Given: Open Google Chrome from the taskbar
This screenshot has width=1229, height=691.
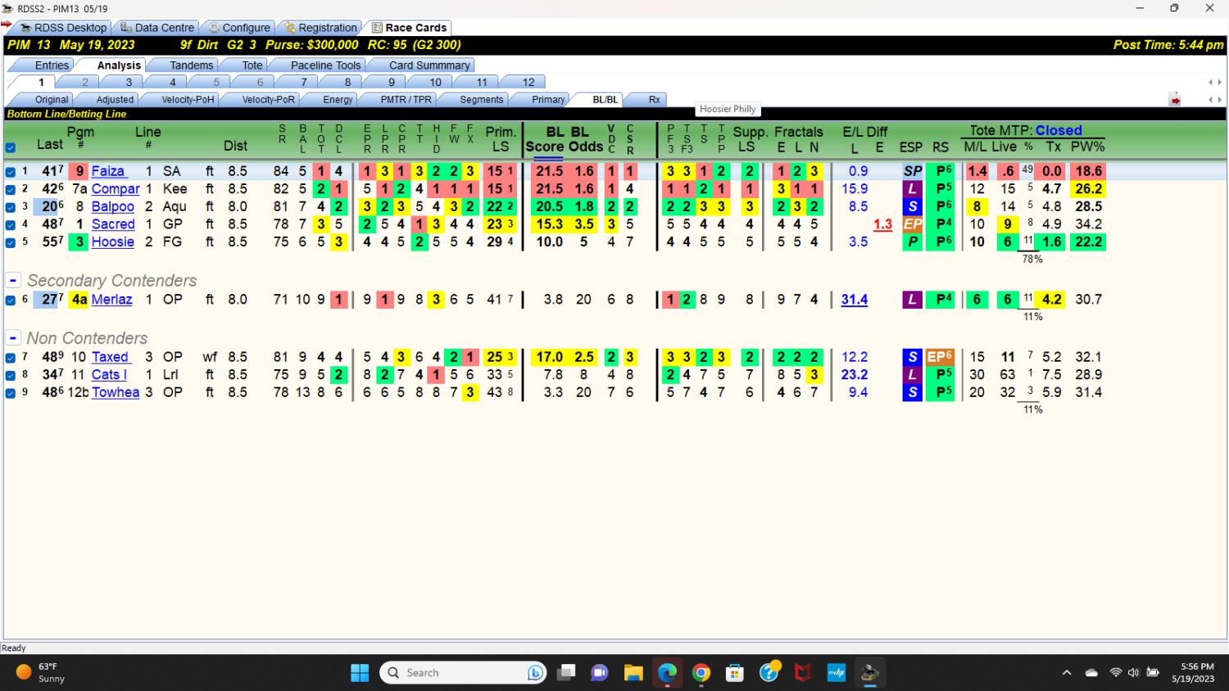Looking at the screenshot, I should pos(701,673).
